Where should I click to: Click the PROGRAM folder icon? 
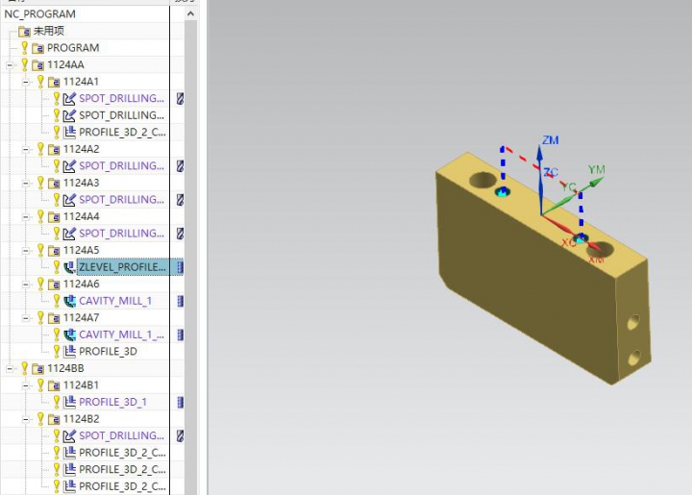click(x=37, y=48)
